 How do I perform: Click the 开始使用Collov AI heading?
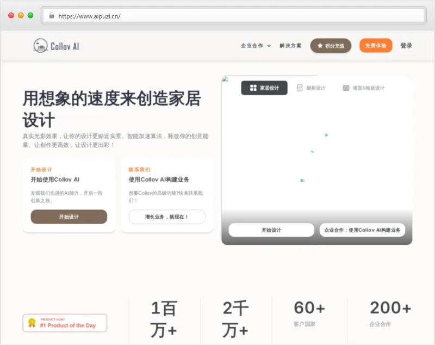[x=55, y=180]
